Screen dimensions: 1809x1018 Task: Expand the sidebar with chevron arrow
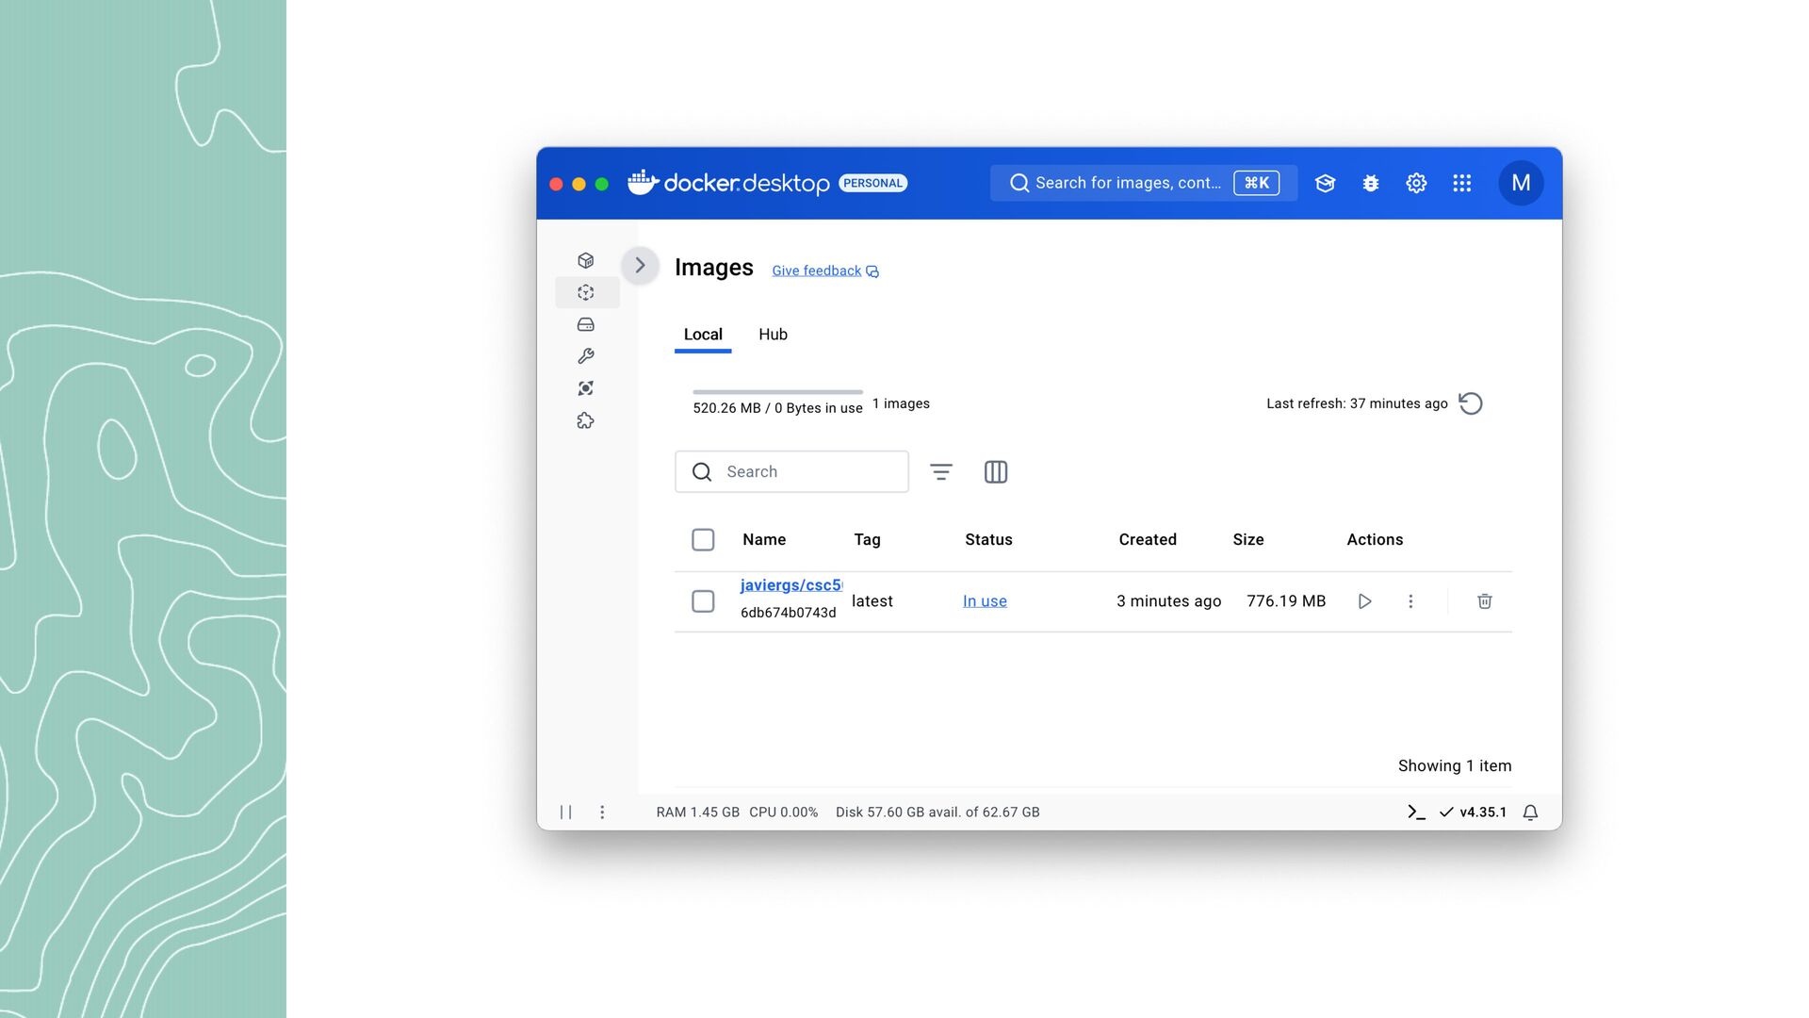pos(640,266)
